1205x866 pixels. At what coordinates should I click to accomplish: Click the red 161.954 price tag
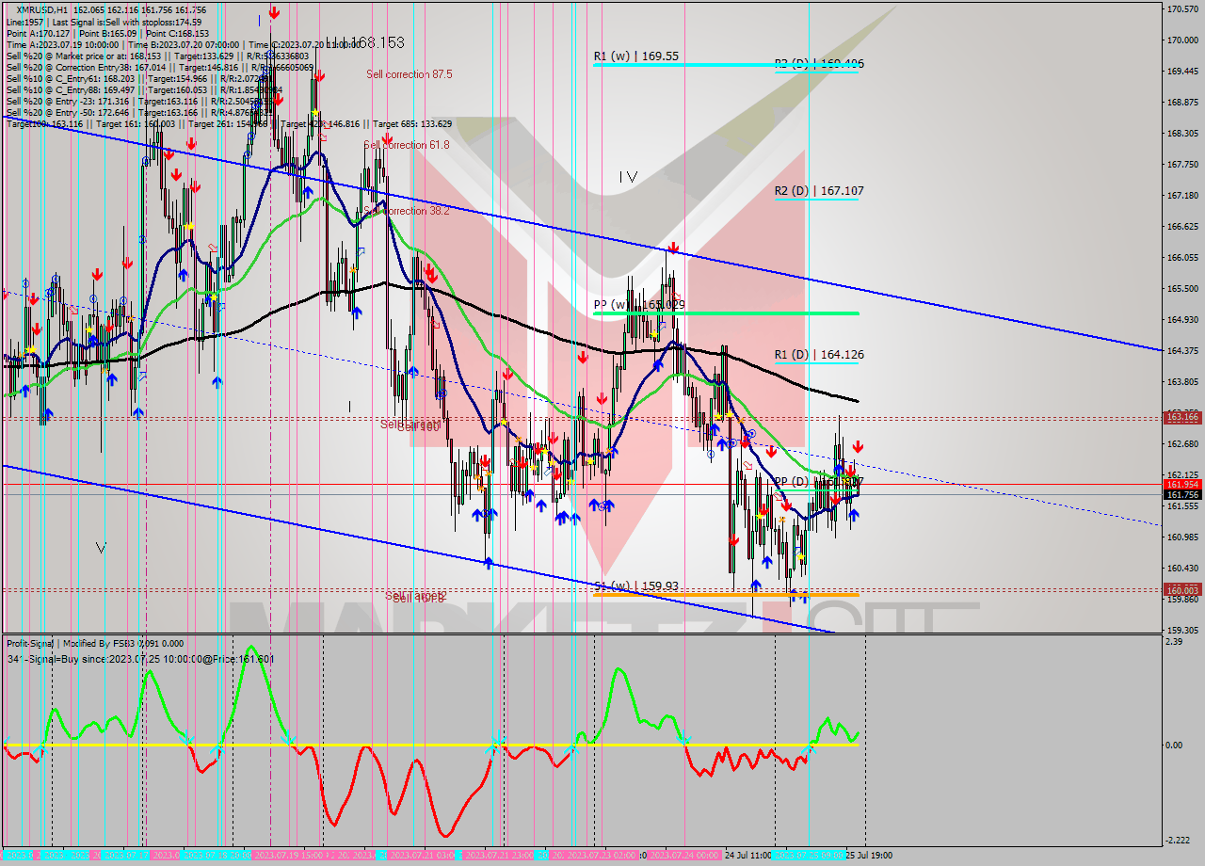(x=1181, y=484)
